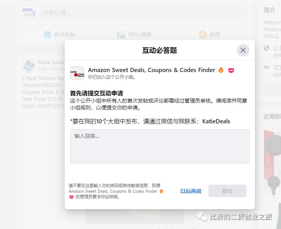Click the 照片/视频 photo video icon
The height and width of the screenshot is (229, 281).
121,35
